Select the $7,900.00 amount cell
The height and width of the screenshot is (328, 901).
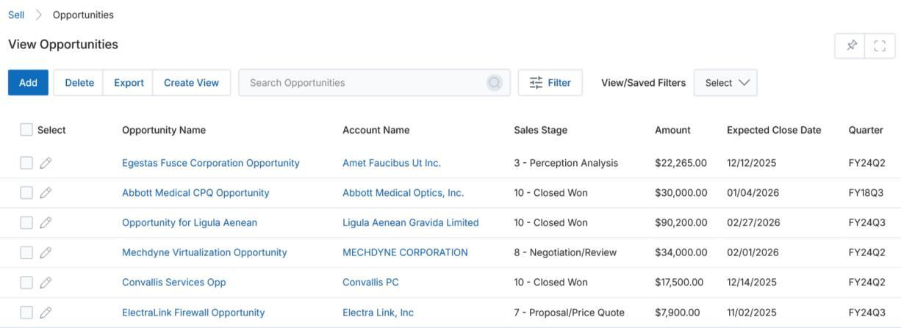tap(677, 313)
